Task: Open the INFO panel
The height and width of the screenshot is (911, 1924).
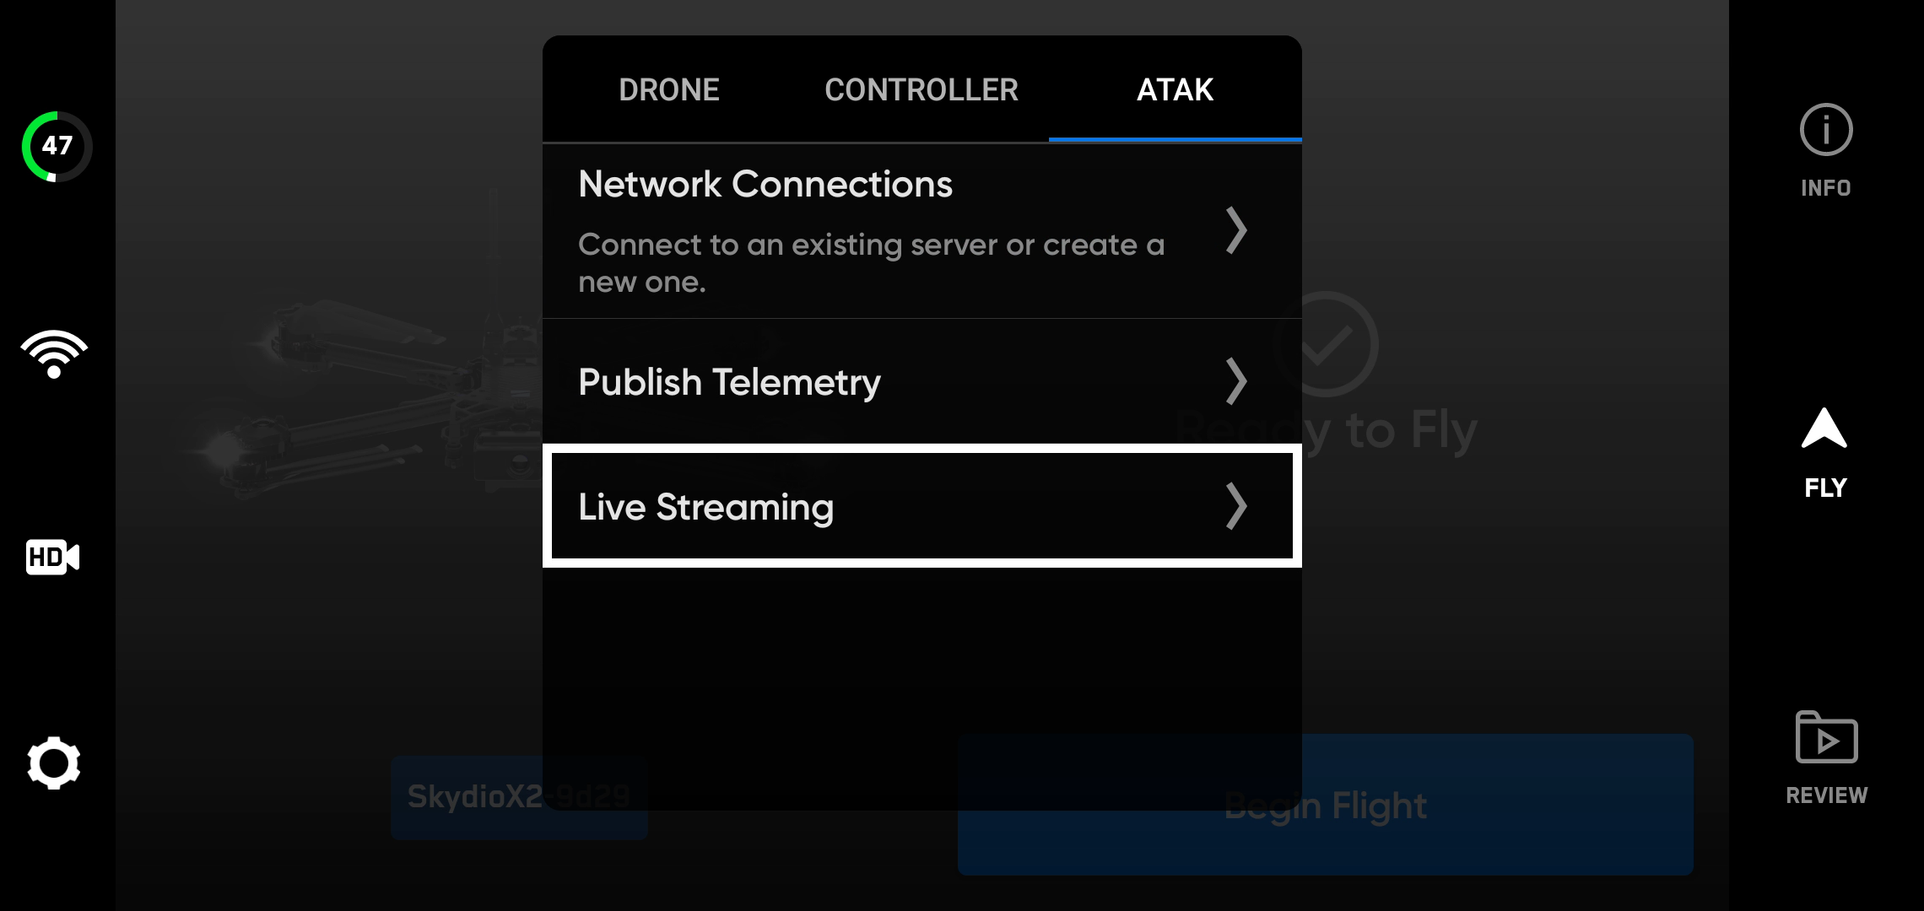Action: [1824, 148]
